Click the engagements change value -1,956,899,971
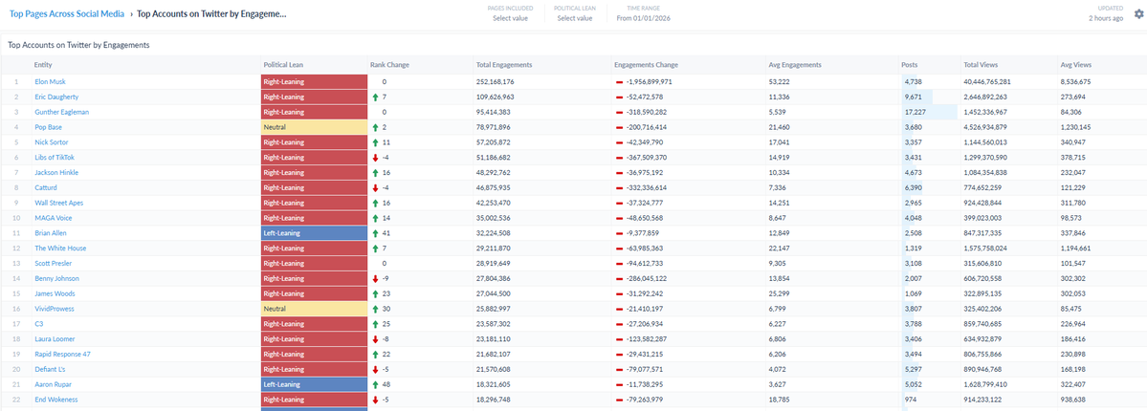The image size is (1147, 411). [x=649, y=82]
